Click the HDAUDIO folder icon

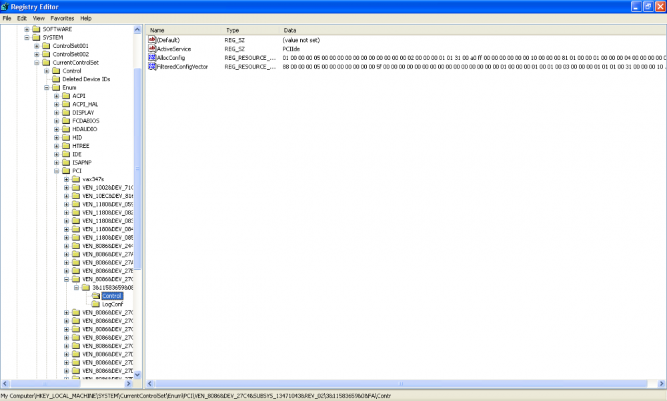point(66,129)
